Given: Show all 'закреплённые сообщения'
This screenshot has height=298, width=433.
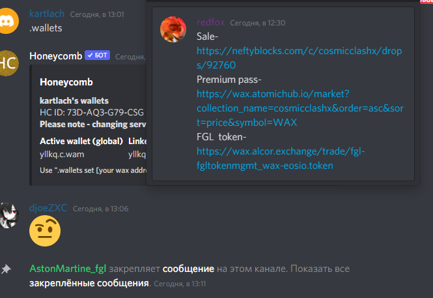Looking at the screenshot, I should tap(89, 283).
